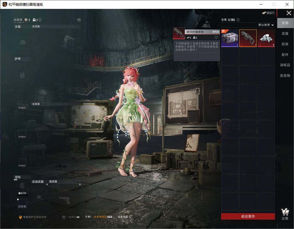Click the second 护甲配件 slot
Screen dimensions: 294x229
(x=22, y=134)
